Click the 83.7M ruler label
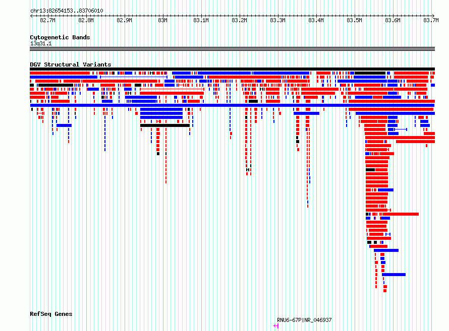Screen dimensions: 449x331 [431, 20]
